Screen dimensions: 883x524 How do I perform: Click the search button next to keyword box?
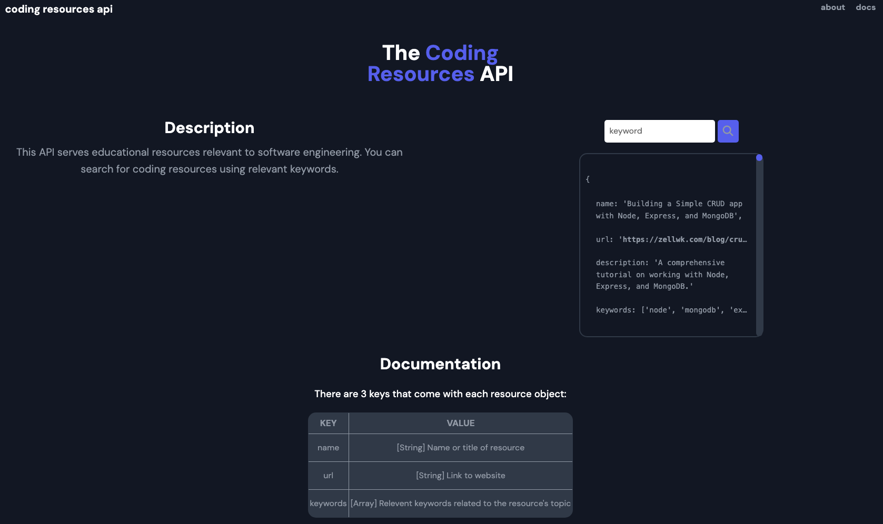point(728,130)
